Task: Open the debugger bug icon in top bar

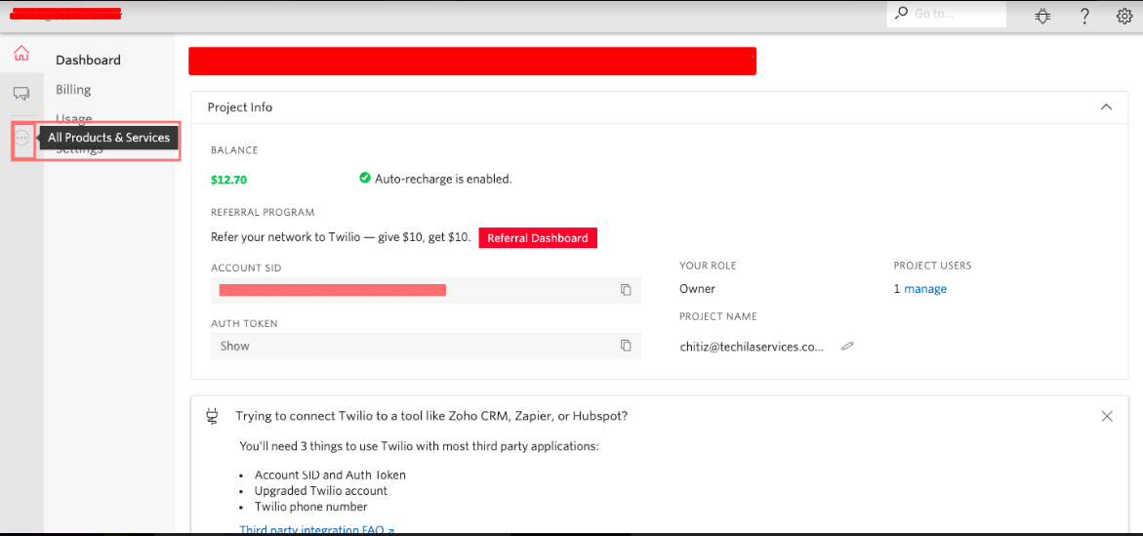Action: pyautogui.click(x=1042, y=16)
